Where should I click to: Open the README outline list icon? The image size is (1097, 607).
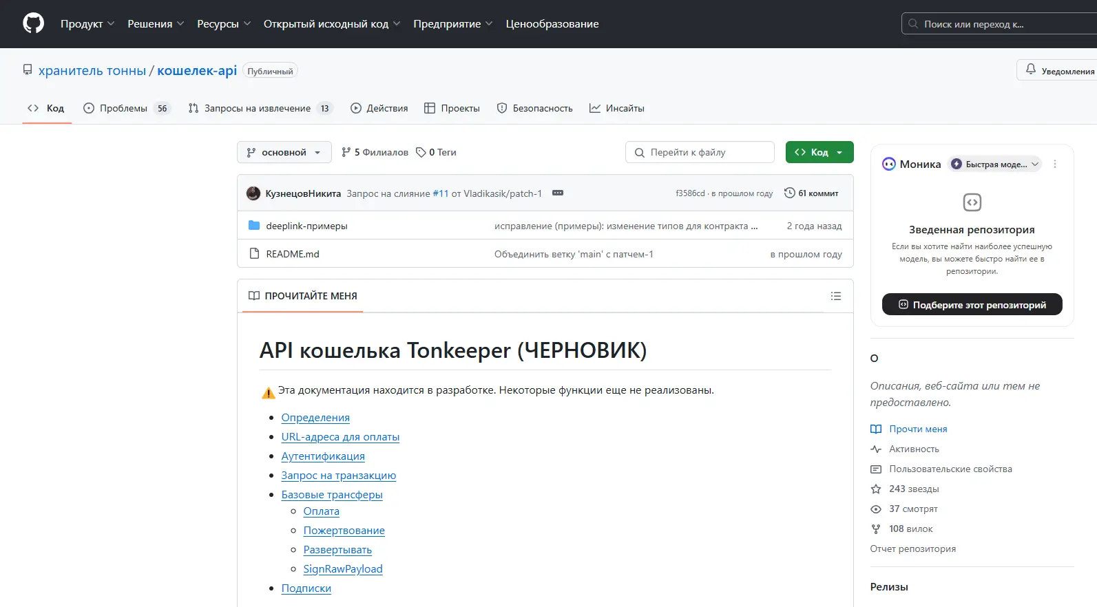[x=836, y=296]
